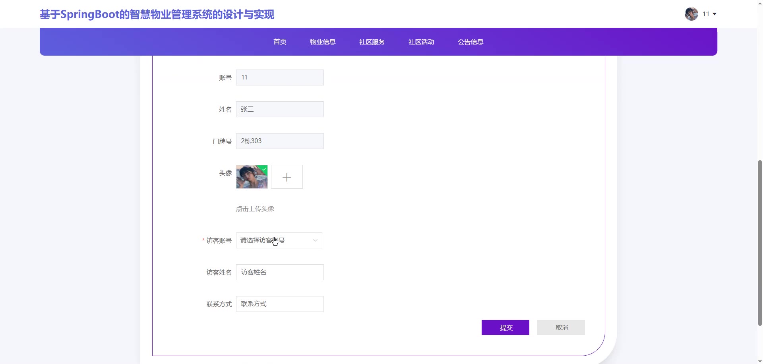Click the plus icon to upload avatar

[287, 177]
